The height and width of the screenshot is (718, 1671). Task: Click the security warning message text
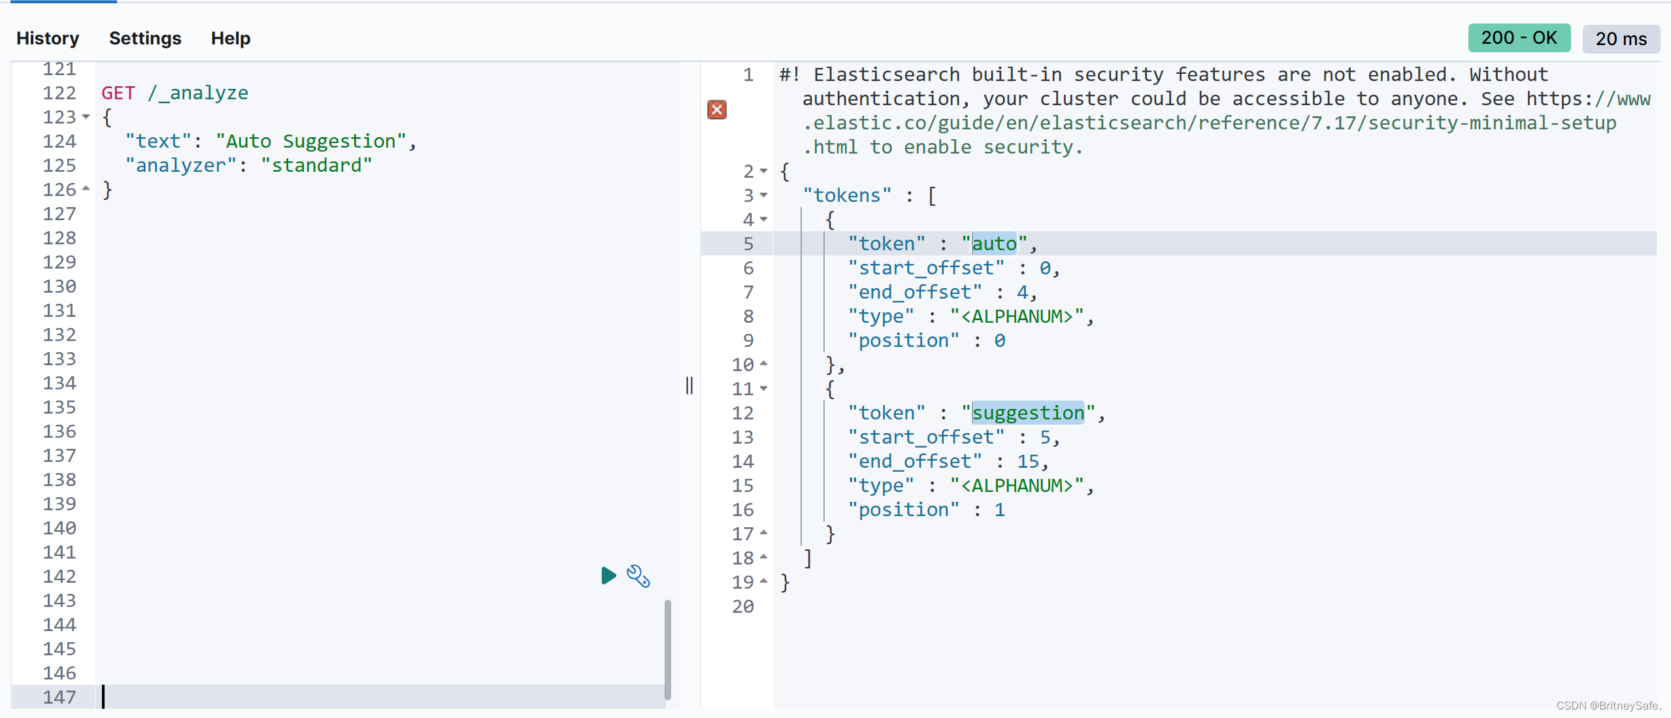click(1215, 110)
